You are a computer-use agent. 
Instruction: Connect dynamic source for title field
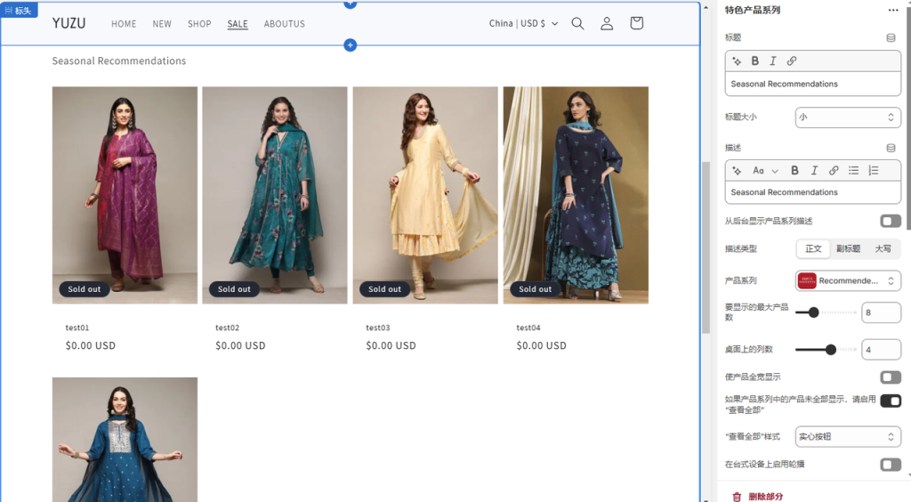pyautogui.click(x=891, y=37)
